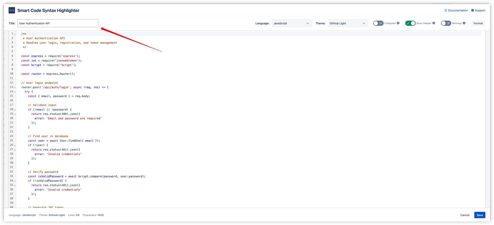Collapse the code fold at line 13
Viewport: 494px width, 225px height.
pyautogui.click(x=15, y=87)
